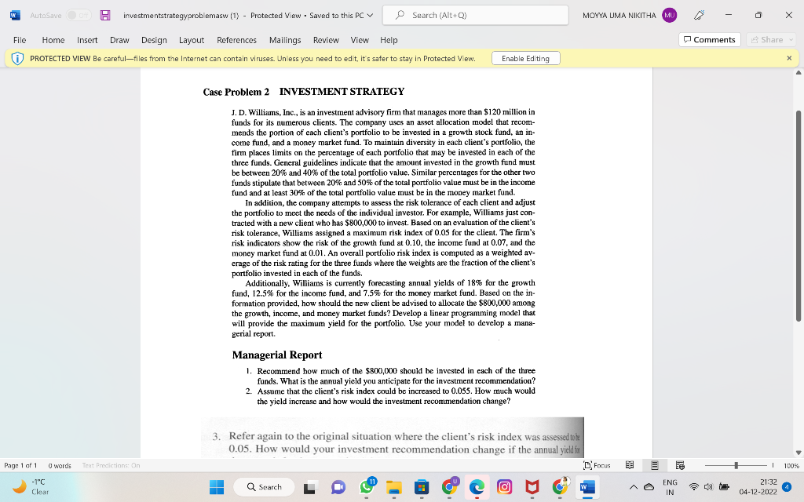Click the Save floppy disk icon
Image resolution: width=804 pixels, height=502 pixels.
coord(105,16)
